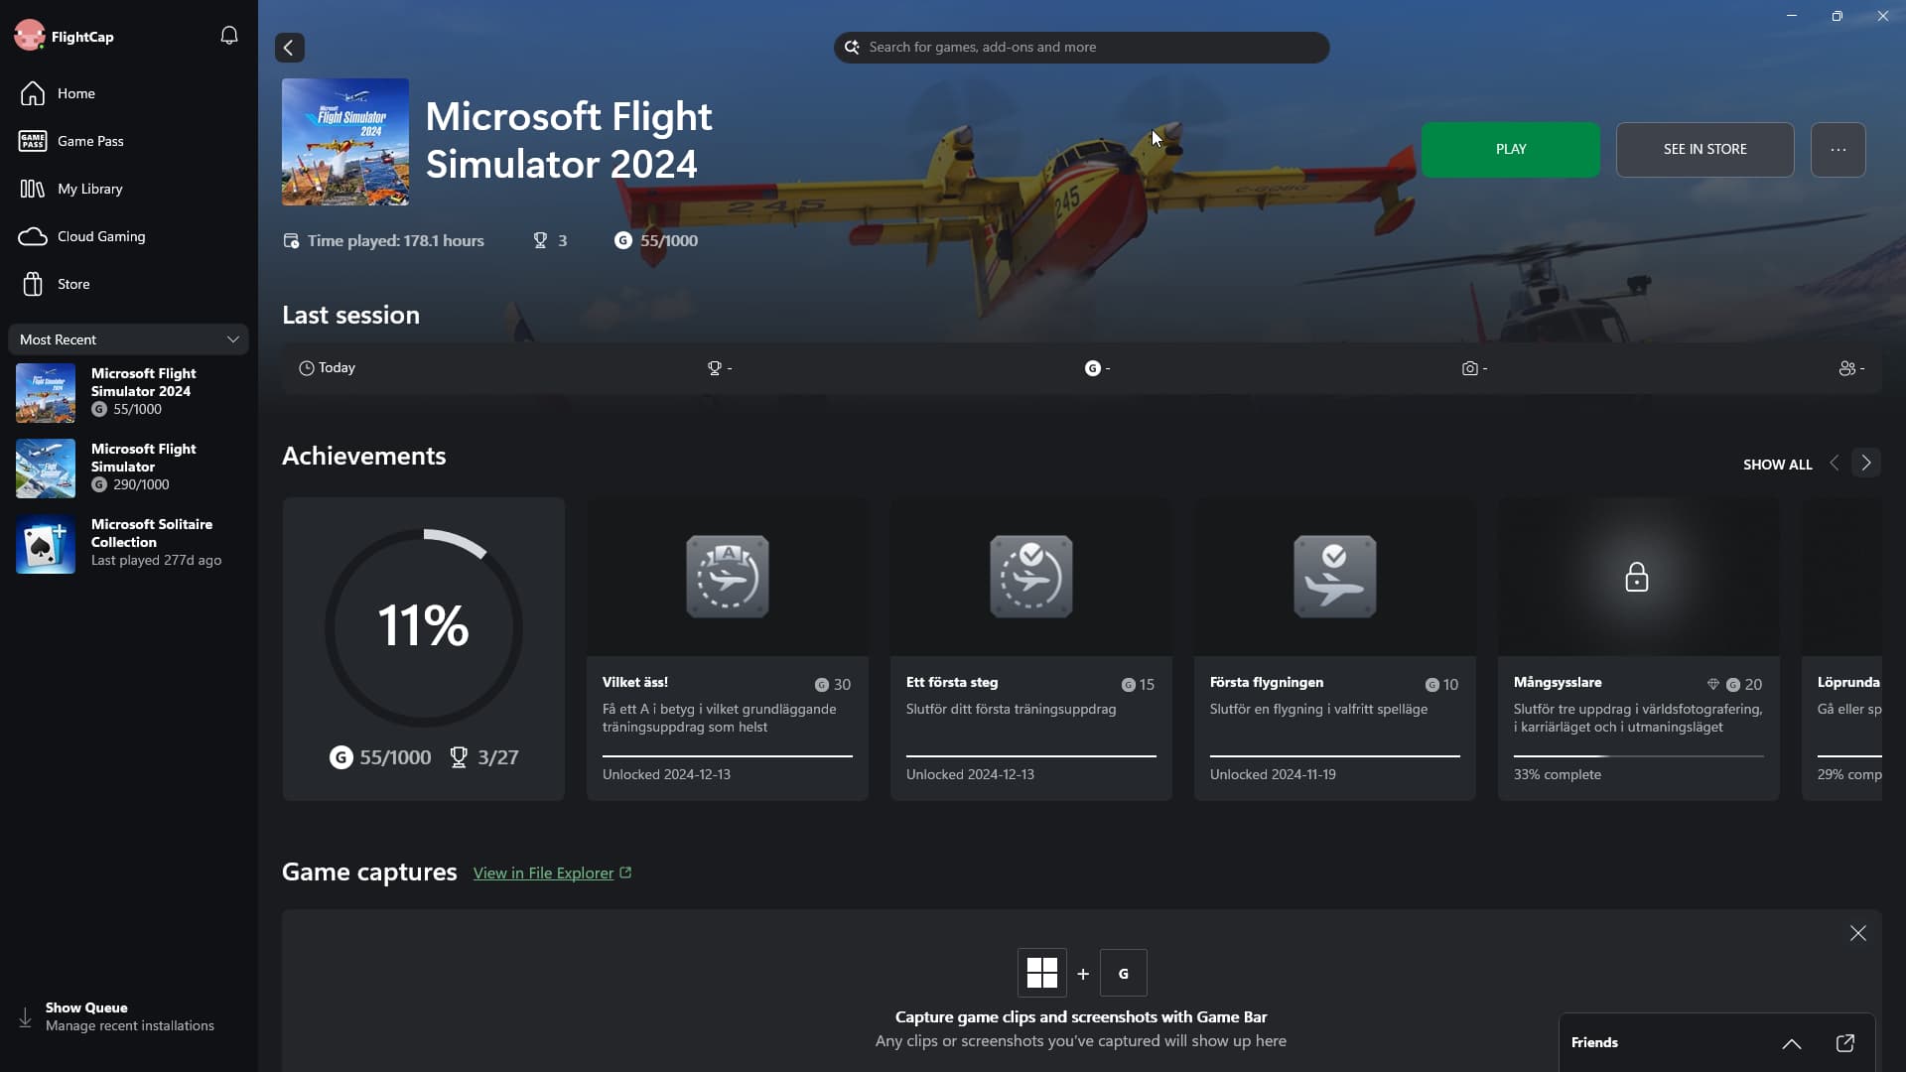This screenshot has width=1906, height=1072.
Task: Open Home in the sidebar
Action: click(128, 93)
